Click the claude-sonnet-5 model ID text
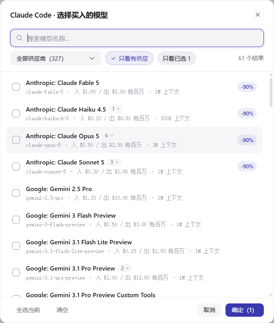 point(46,171)
